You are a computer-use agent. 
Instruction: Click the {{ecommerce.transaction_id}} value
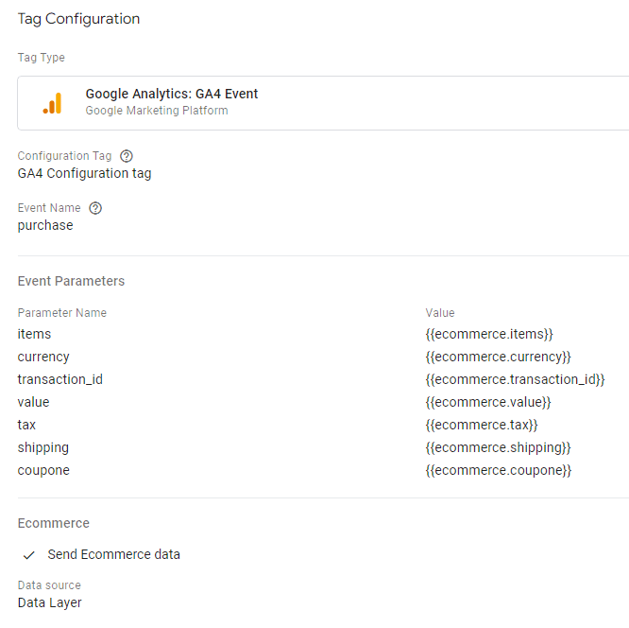click(x=515, y=379)
